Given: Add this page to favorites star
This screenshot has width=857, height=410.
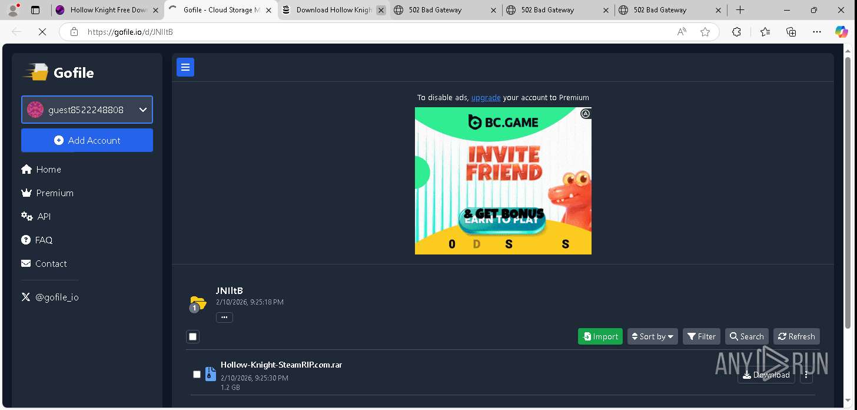Looking at the screenshot, I should pyautogui.click(x=705, y=32).
